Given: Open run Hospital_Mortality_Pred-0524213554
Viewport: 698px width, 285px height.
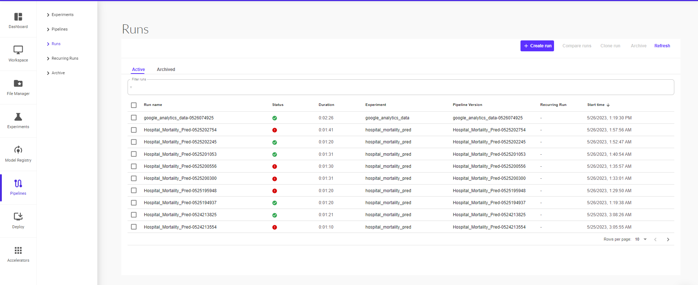Looking at the screenshot, I should click(x=180, y=227).
